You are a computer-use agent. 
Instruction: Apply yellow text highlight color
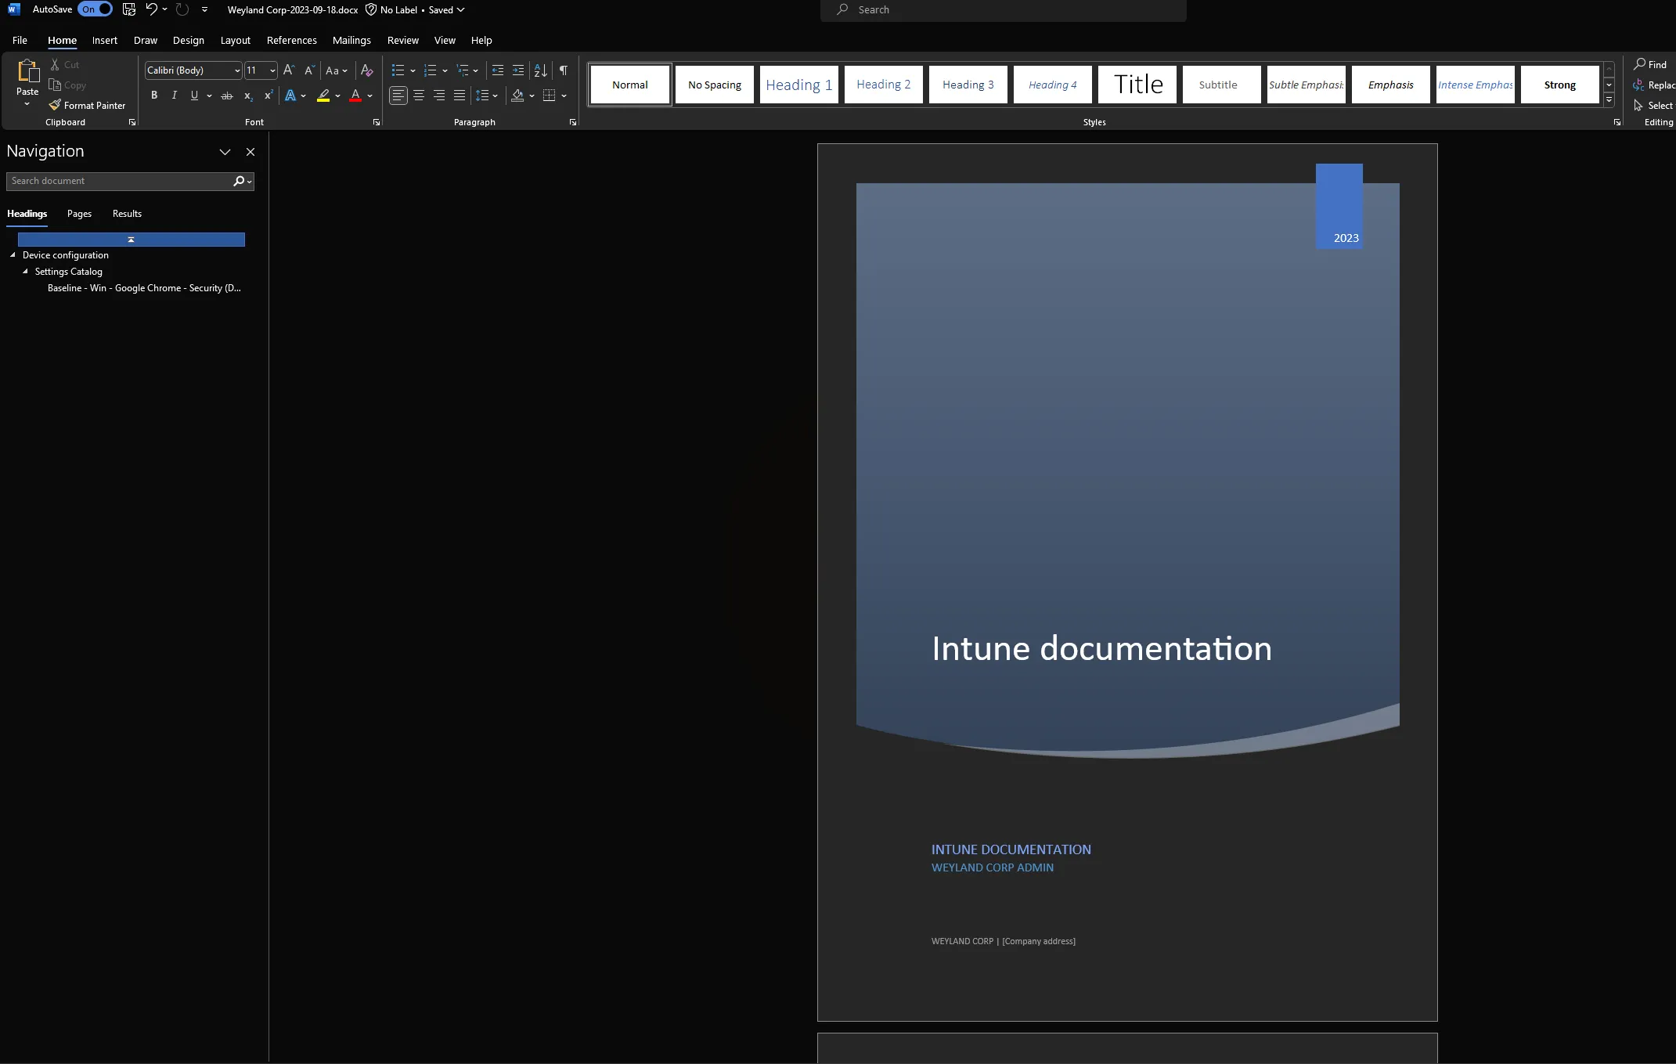coord(323,96)
